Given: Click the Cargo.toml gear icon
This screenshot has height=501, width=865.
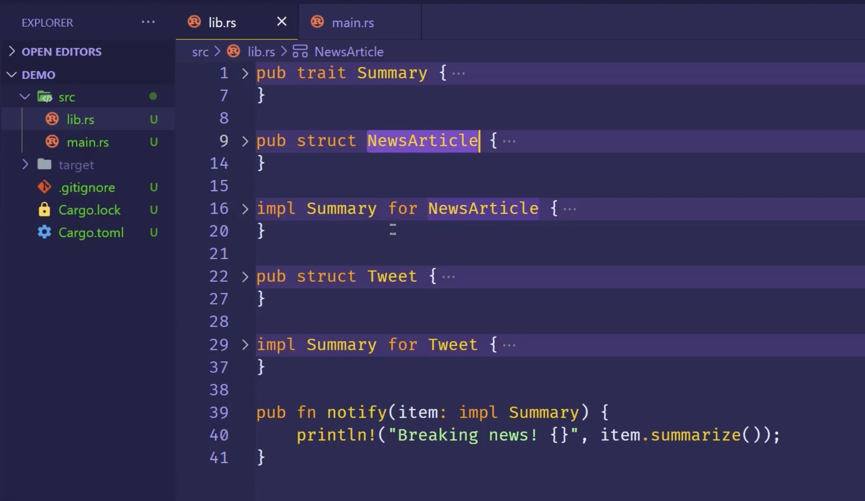Looking at the screenshot, I should tap(44, 232).
